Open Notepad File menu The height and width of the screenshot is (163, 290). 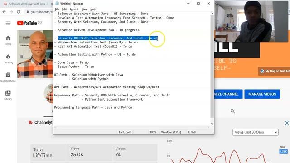57,9
